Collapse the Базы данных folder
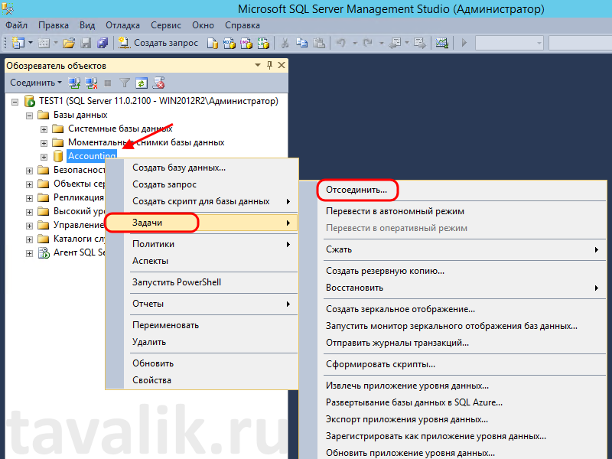The width and height of the screenshot is (612, 459). 29,116
